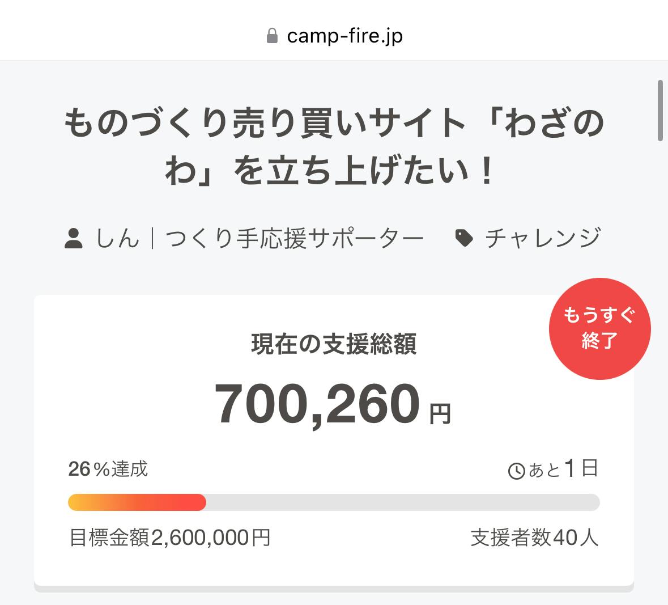Screen dimensions: 668x605
Task: Click the 700,260 total amount figure
Action: point(317,404)
